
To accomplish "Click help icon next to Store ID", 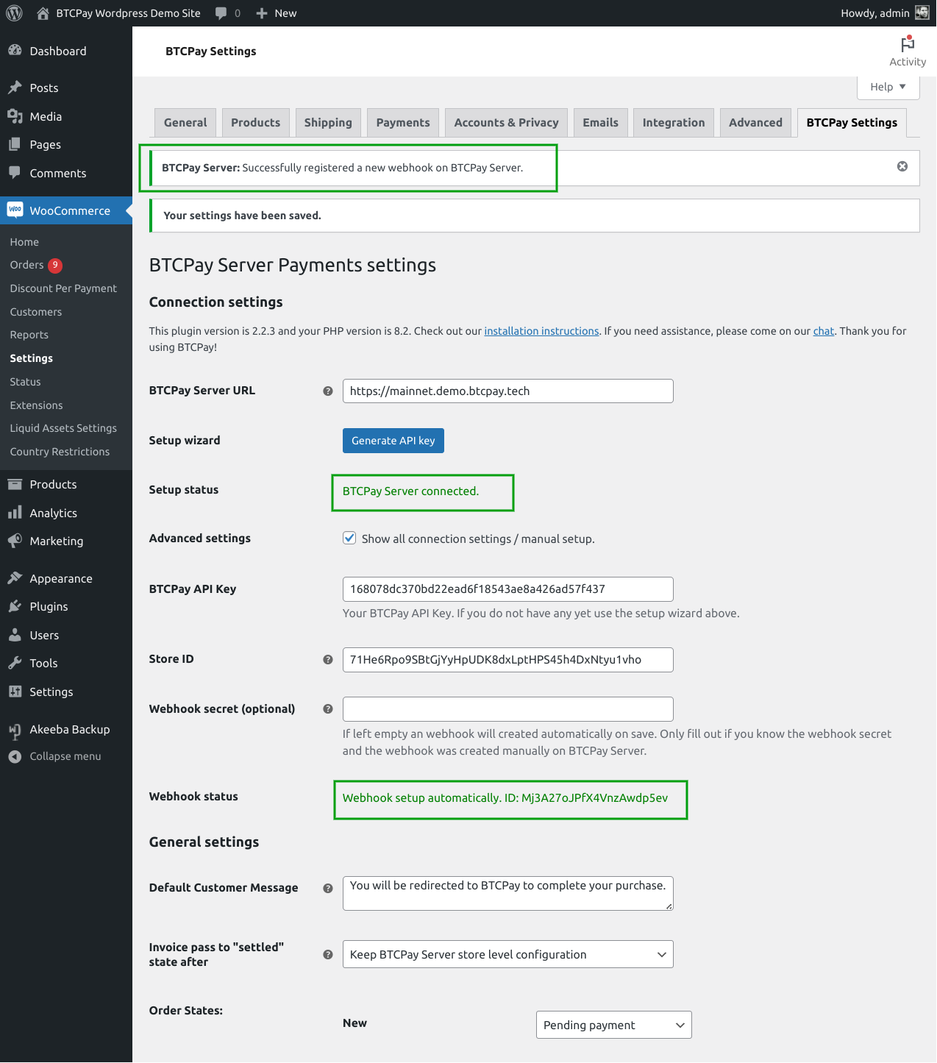I will tap(328, 659).
